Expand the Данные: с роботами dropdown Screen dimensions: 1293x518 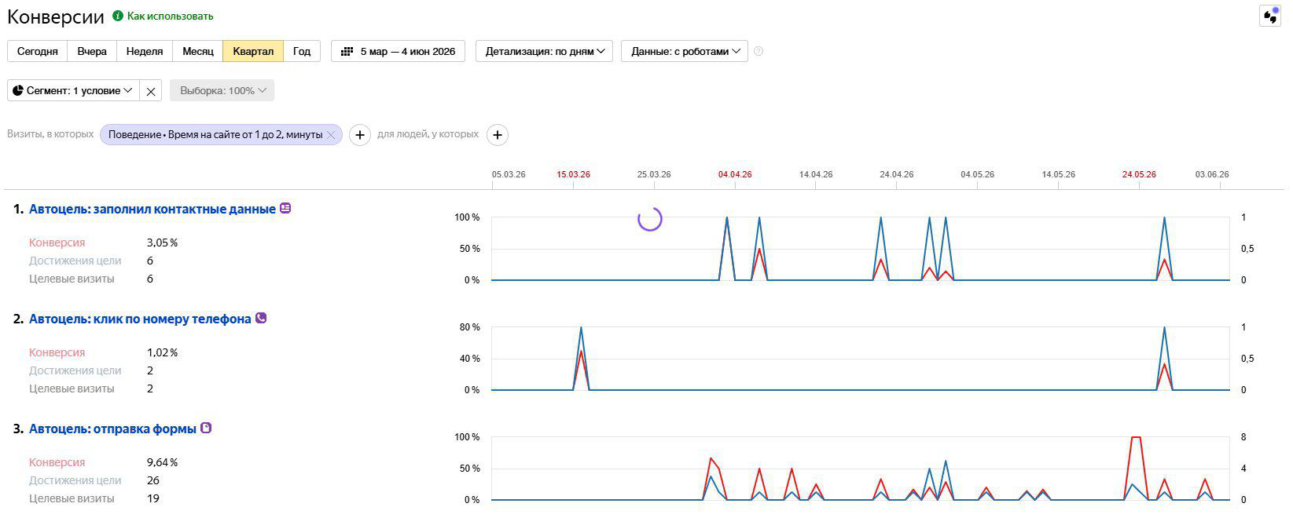coord(685,51)
